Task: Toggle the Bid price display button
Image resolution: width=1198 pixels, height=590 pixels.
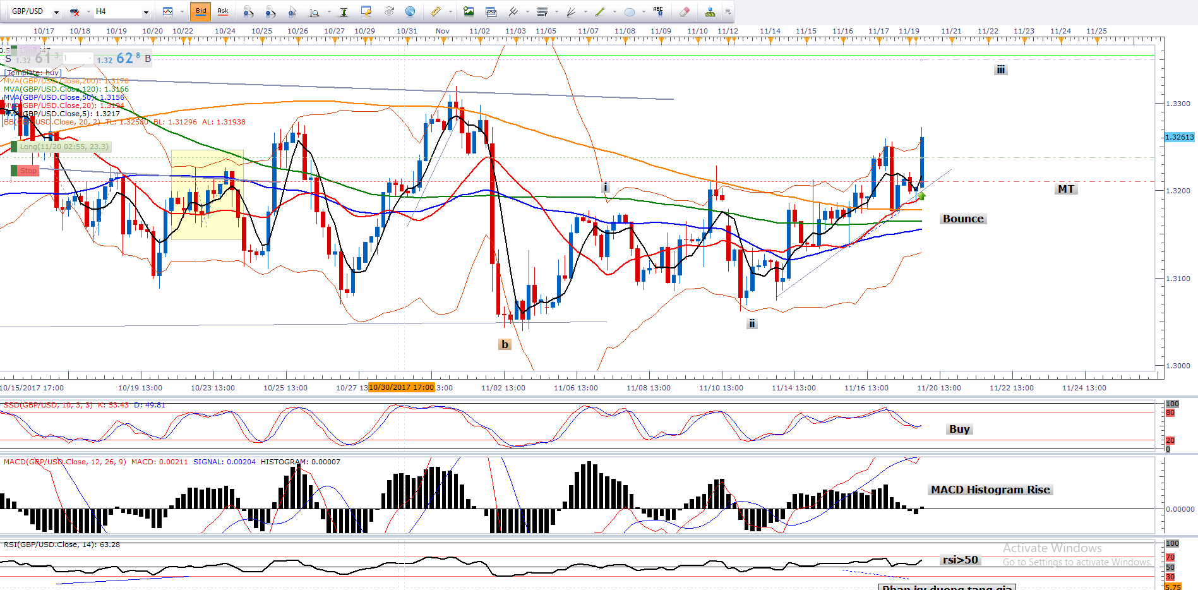Action: pos(200,11)
